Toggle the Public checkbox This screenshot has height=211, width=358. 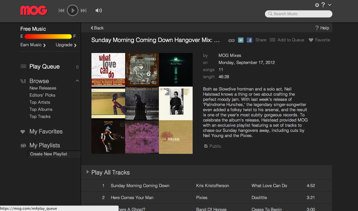[x=206, y=146]
